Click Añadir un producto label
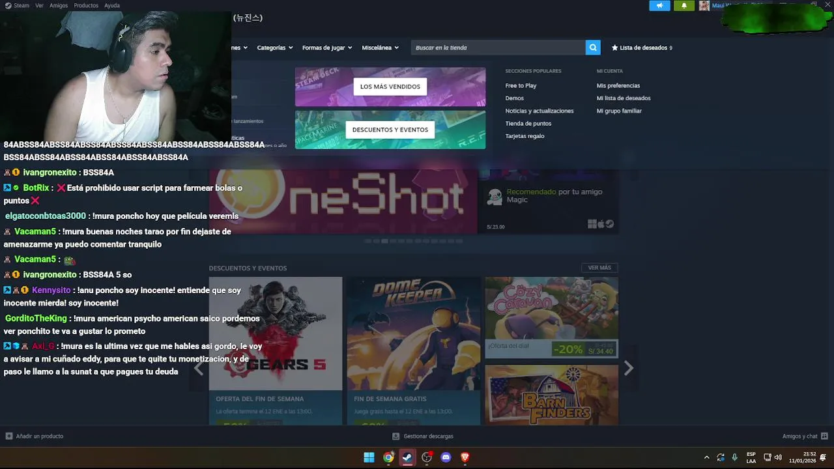 coord(40,436)
